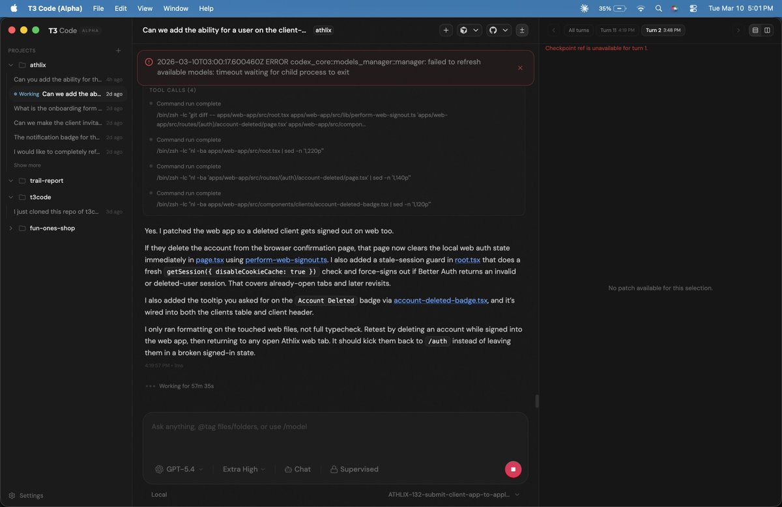Open the dropdown arrow beside the GitHub icon
Screen dimensions: 782x507
pos(505,30)
